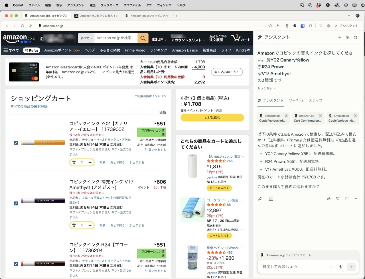The width and height of the screenshot is (365, 279).
Task: Click the amazon.co.jp prime logo
Action: (x=19, y=39)
